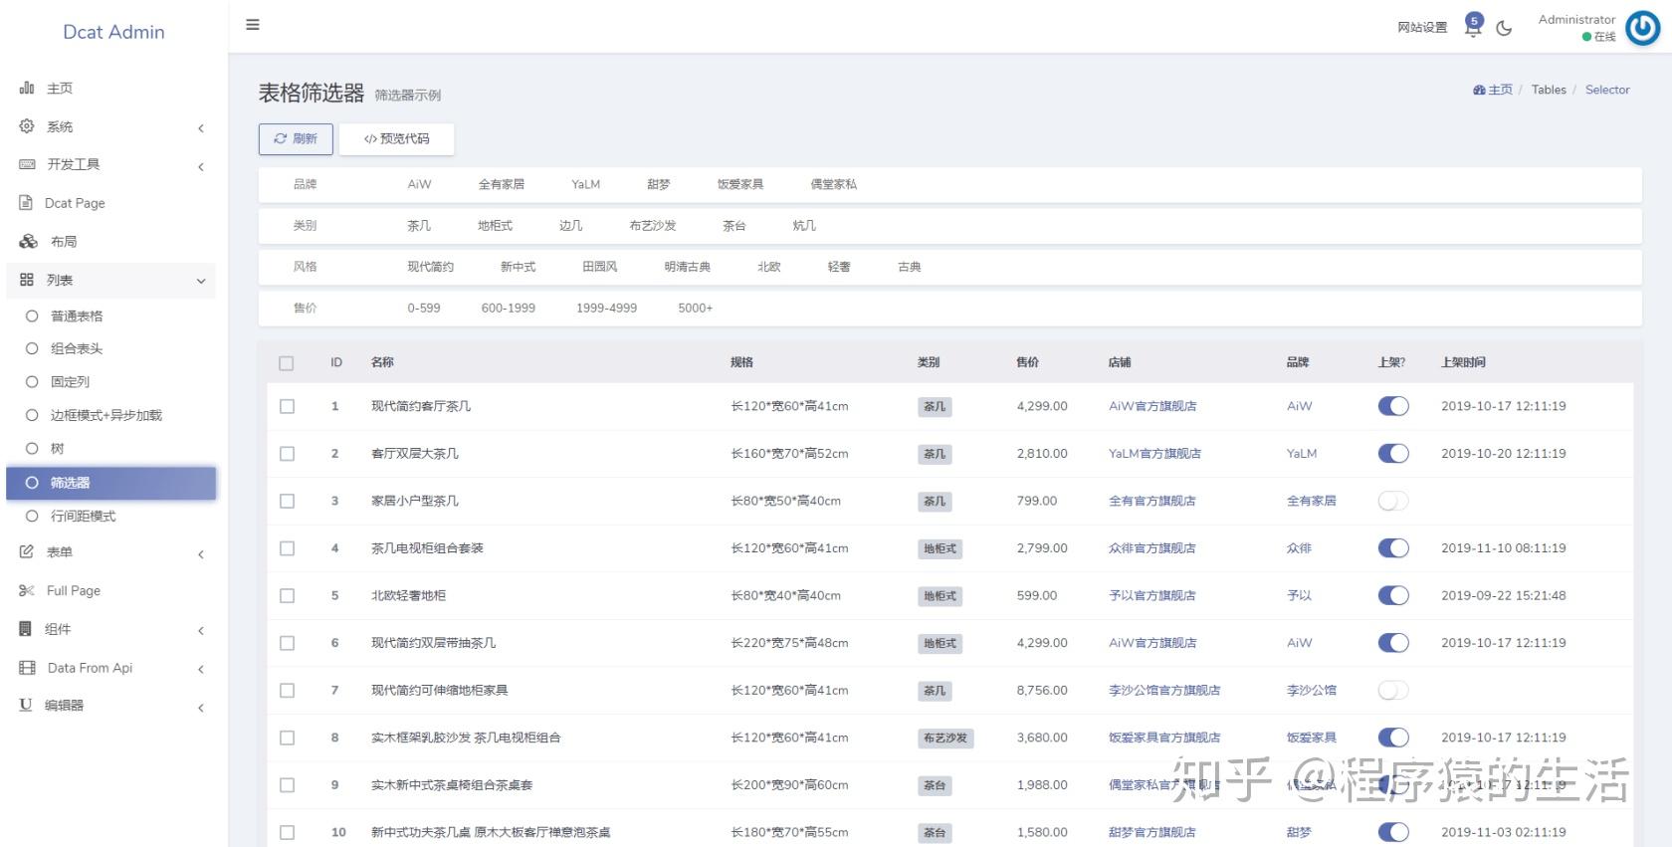Toggle 上架 switch for 家居小户型茶几

coord(1393,501)
